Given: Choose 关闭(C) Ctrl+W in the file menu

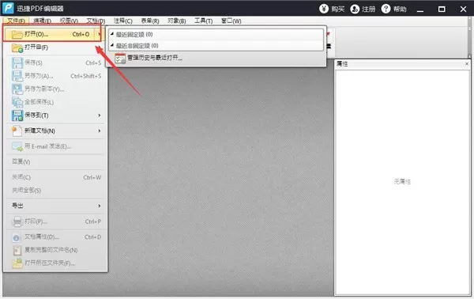Looking at the screenshot, I should pos(55,177).
